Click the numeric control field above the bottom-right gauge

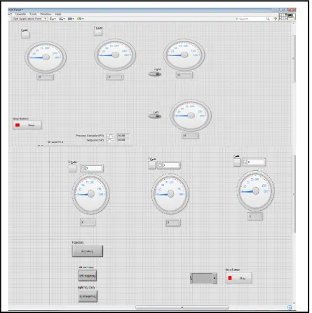click(x=256, y=162)
